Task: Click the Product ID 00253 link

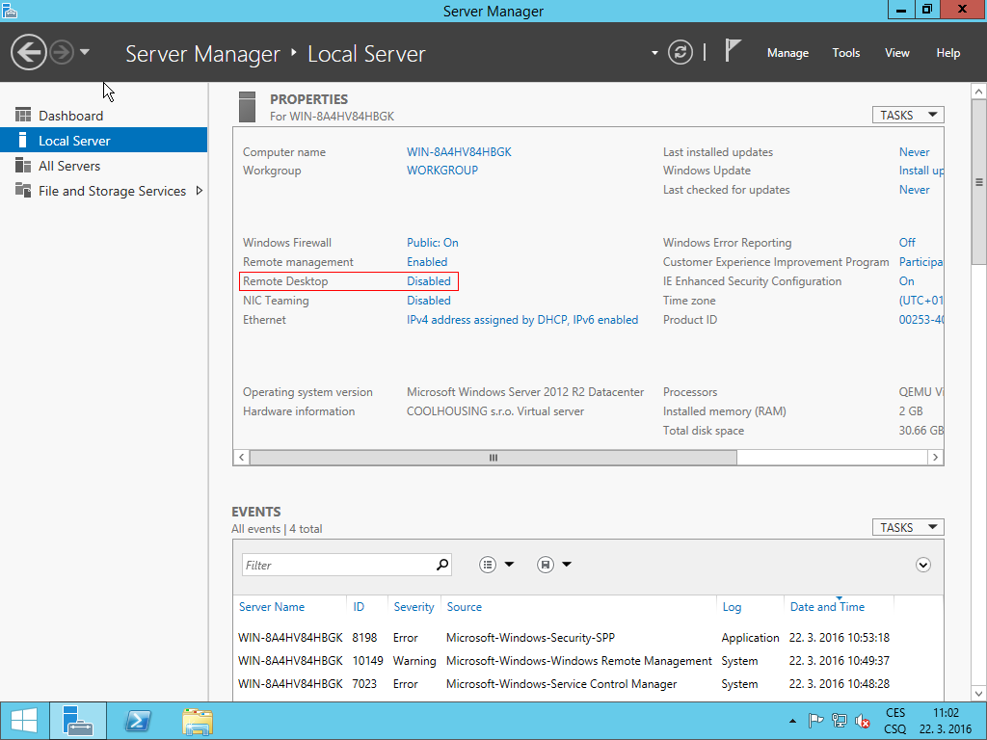Action: click(920, 320)
